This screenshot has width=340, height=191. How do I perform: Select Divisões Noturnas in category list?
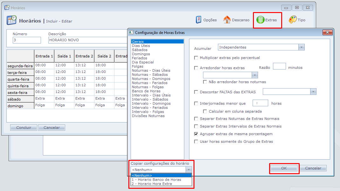pos(148,116)
